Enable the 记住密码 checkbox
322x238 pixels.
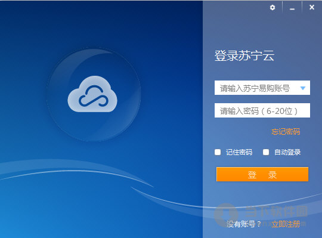click(218, 152)
